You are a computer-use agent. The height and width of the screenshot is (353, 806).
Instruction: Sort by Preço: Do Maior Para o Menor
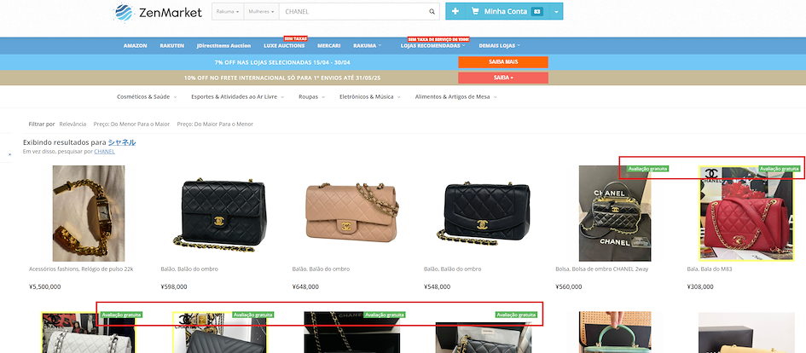215,124
